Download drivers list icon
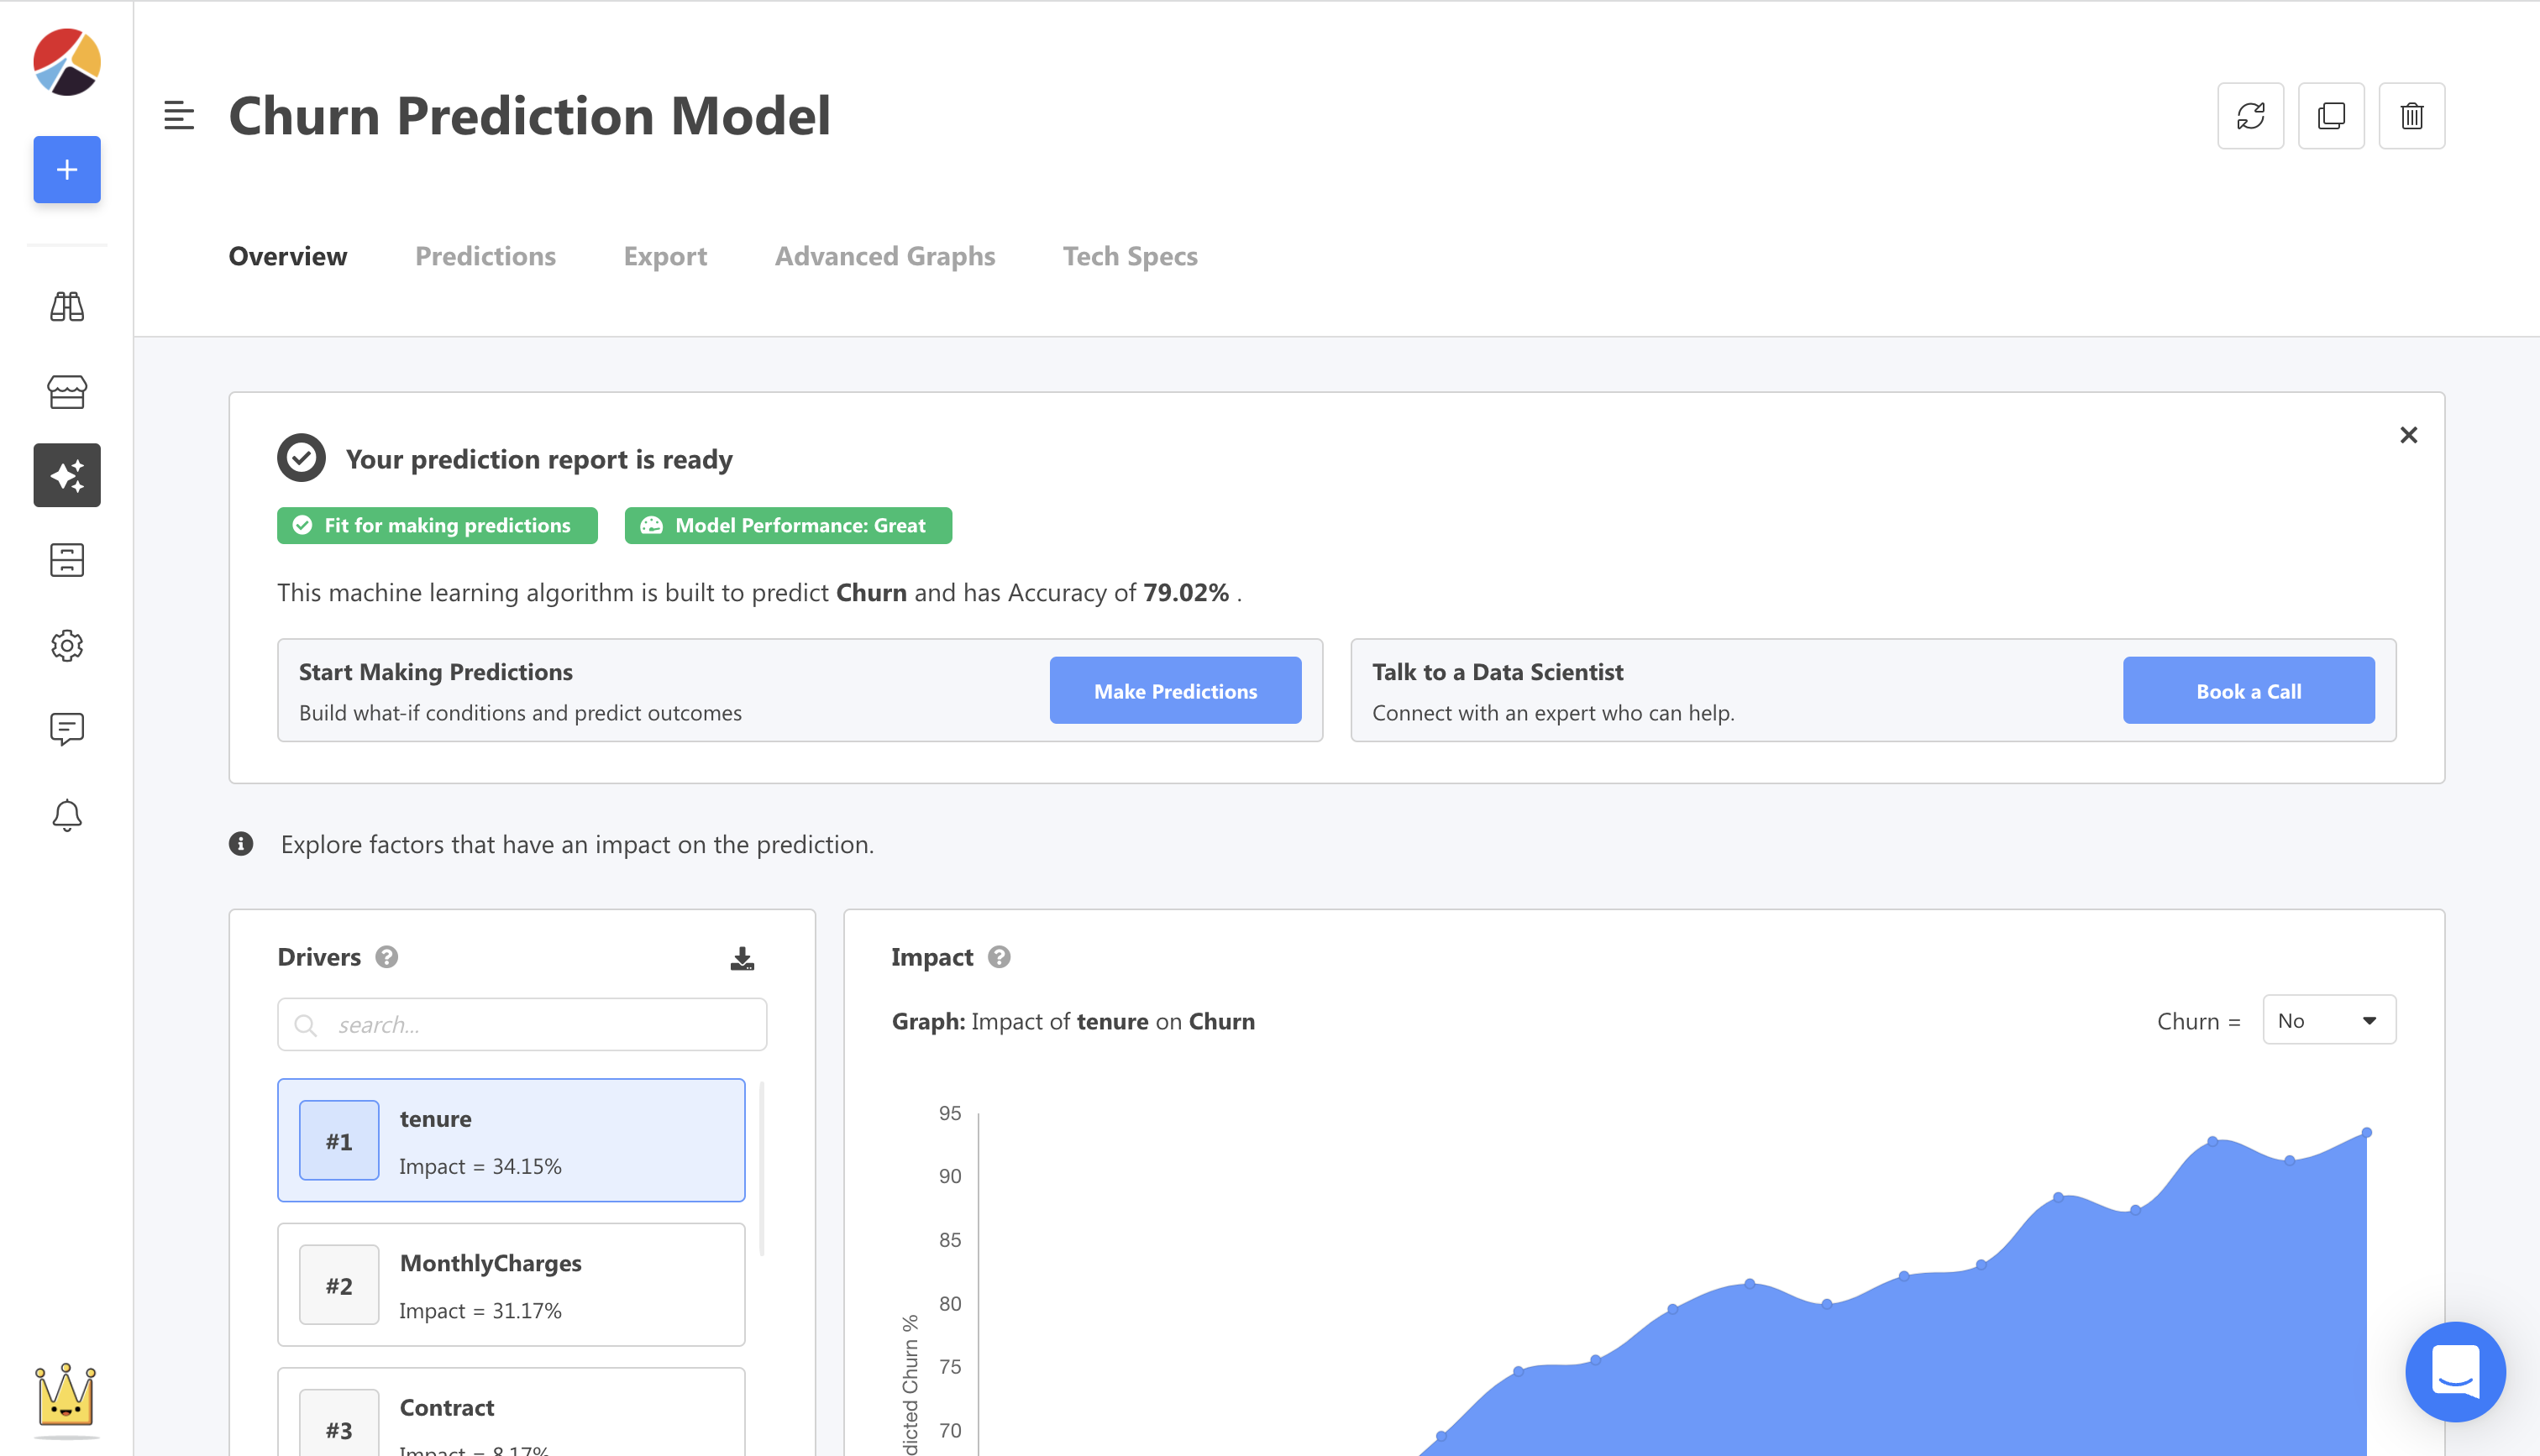The width and height of the screenshot is (2540, 1456). pyautogui.click(x=742, y=959)
